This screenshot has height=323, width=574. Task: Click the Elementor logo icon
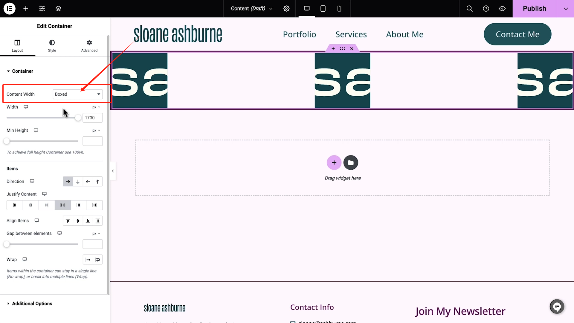point(9,8)
